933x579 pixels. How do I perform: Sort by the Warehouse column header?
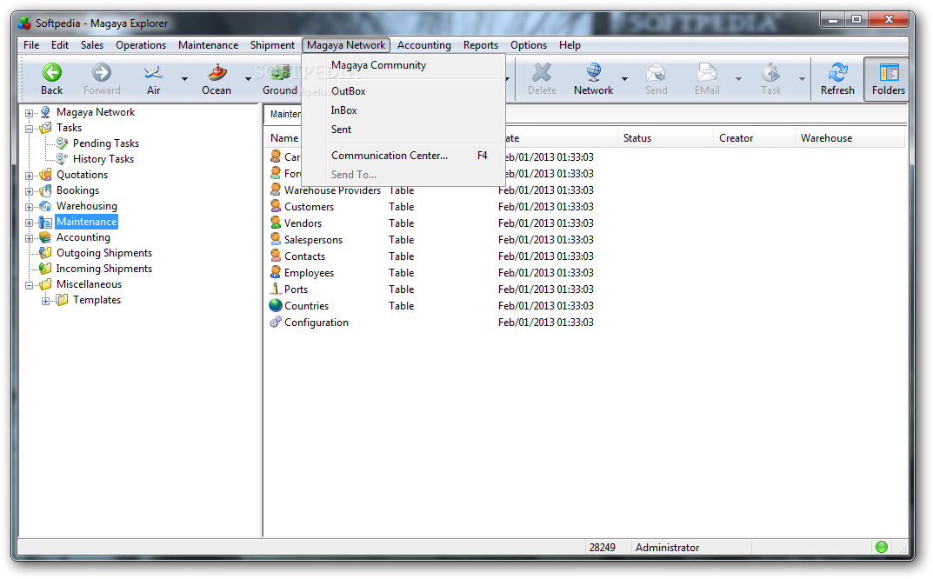[x=850, y=138]
